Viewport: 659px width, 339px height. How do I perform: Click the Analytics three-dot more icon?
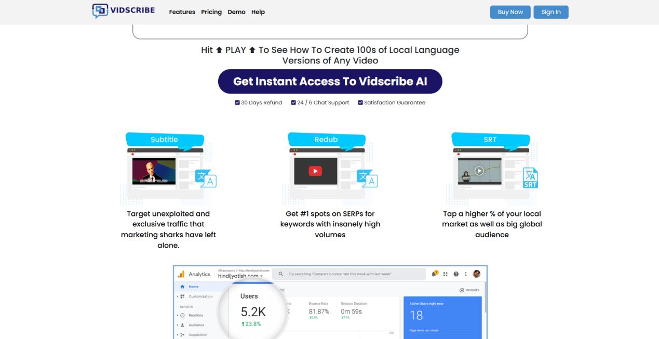(x=466, y=274)
